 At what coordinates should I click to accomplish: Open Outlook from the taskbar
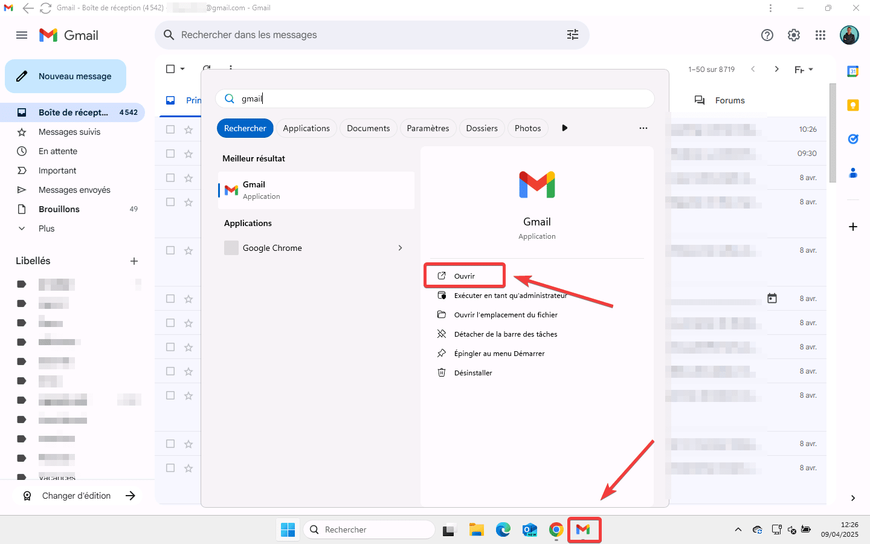pos(530,529)
